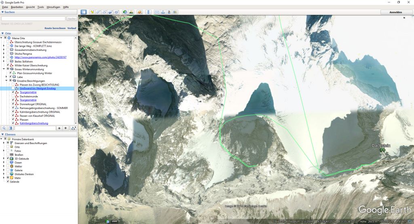The image size is (414, 224).
Task: Add a path from the toolbar
Action: [104, 12]
